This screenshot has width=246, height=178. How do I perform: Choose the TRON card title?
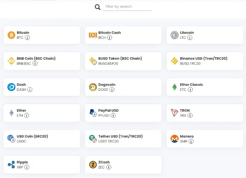[184, 110]
